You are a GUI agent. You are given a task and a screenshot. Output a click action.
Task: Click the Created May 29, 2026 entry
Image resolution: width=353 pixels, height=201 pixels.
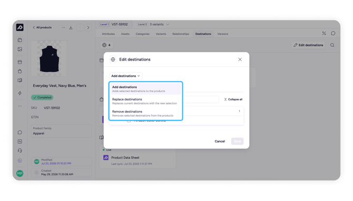point(61,173)
